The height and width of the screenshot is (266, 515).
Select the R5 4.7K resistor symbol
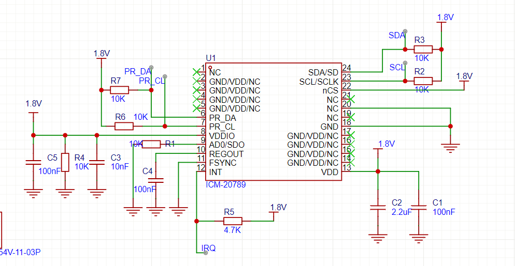tap(233, 221)
